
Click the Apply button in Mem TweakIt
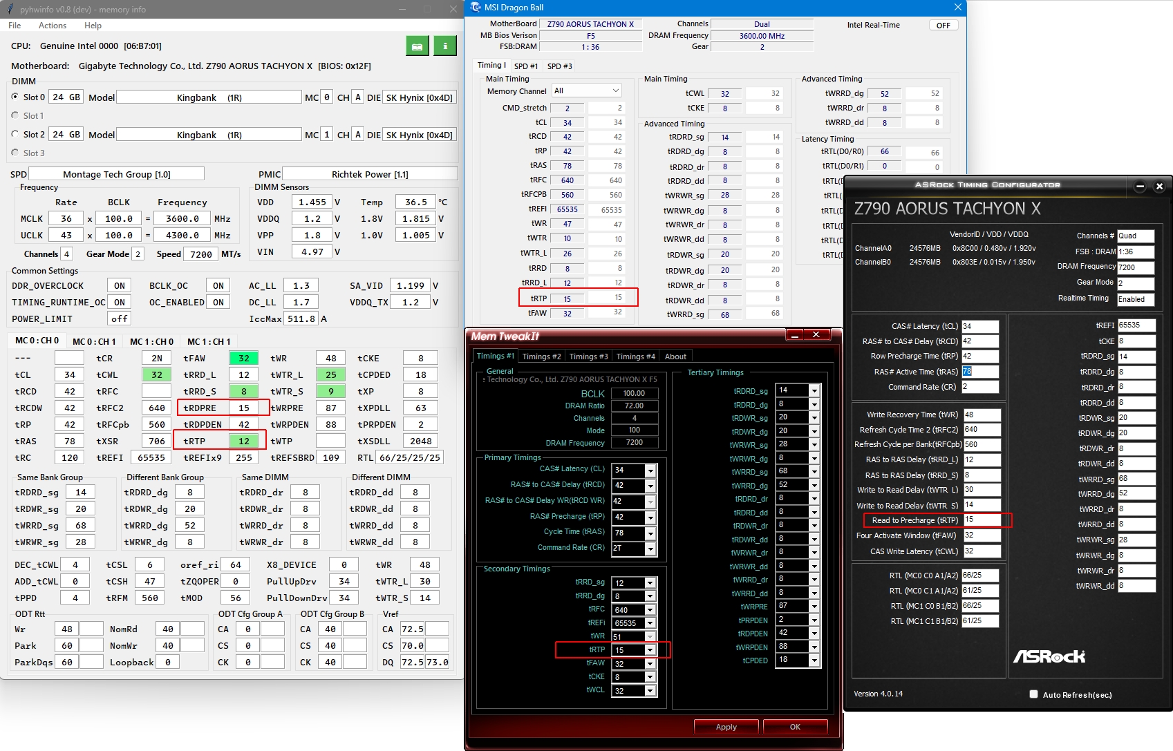pyautogui.click(x=726, y=727)
